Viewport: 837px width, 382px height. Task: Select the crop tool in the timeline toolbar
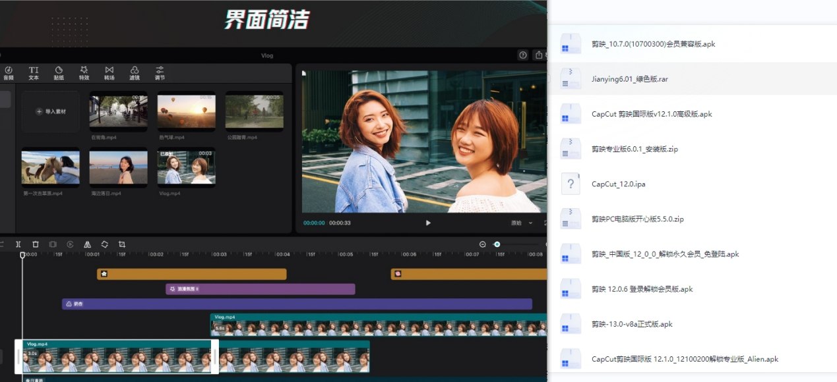[122, 244]
